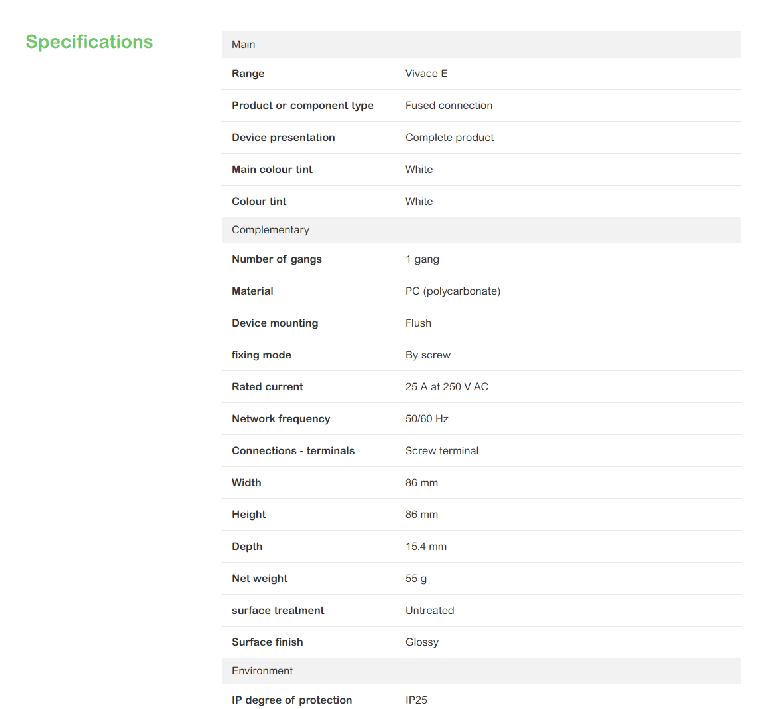This screenshot has width=762, height=709.
Task: Collapse the Complementary section header
Action: click(480, 230)
